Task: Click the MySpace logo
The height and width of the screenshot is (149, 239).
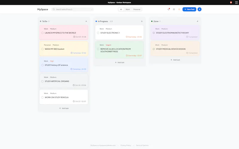Action: coord(43,9)
